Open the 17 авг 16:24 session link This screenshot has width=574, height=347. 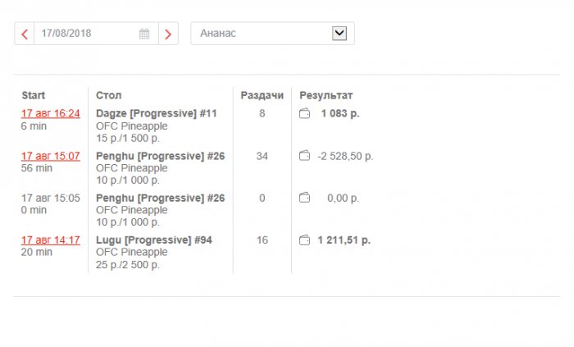coord(51,113)
